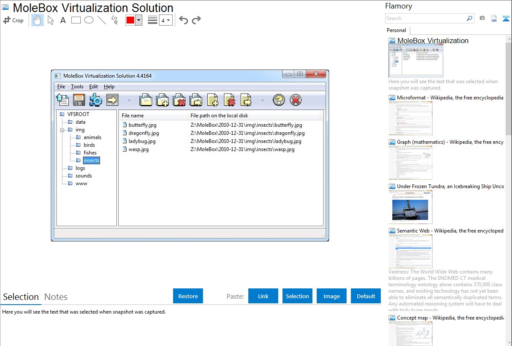Redo the last annotation
The width and height of the screenshot is (512, 346).
tap(196, 20)
